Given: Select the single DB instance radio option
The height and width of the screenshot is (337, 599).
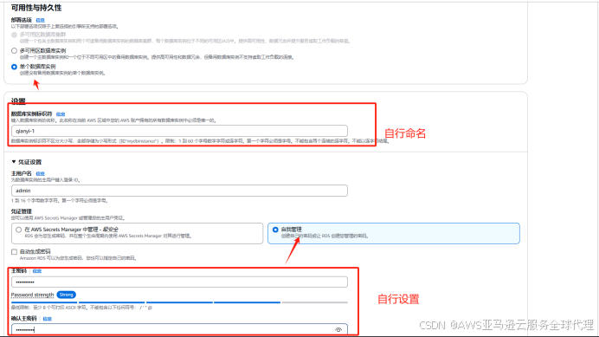Looking at the screenshot, I should pos(14,67).
